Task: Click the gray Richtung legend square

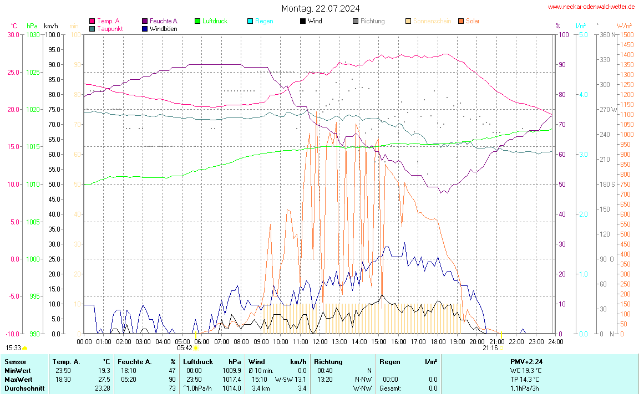Action: pyautogui.click(x=356, y=21)
